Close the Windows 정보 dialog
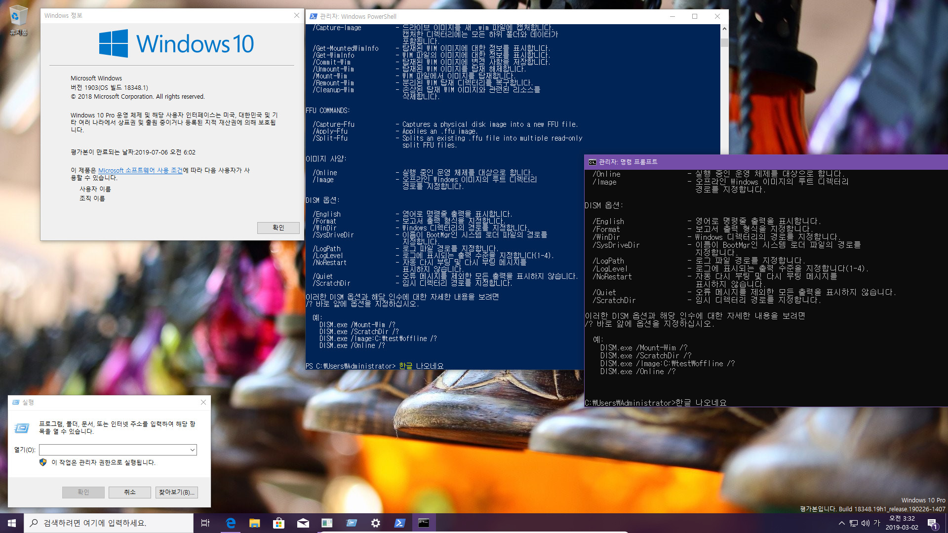 pyautogui.click(x=297, y=15)
